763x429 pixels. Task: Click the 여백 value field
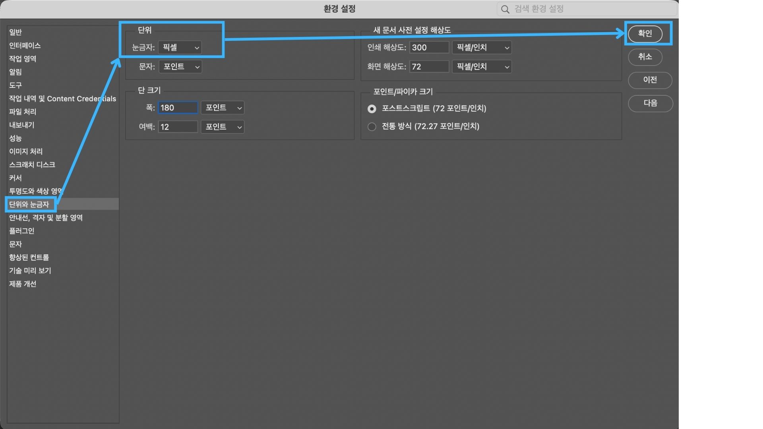click(178, 127)
